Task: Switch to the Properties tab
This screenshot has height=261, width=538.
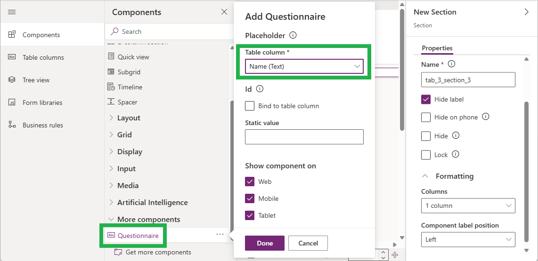Action: pos(437,48)
